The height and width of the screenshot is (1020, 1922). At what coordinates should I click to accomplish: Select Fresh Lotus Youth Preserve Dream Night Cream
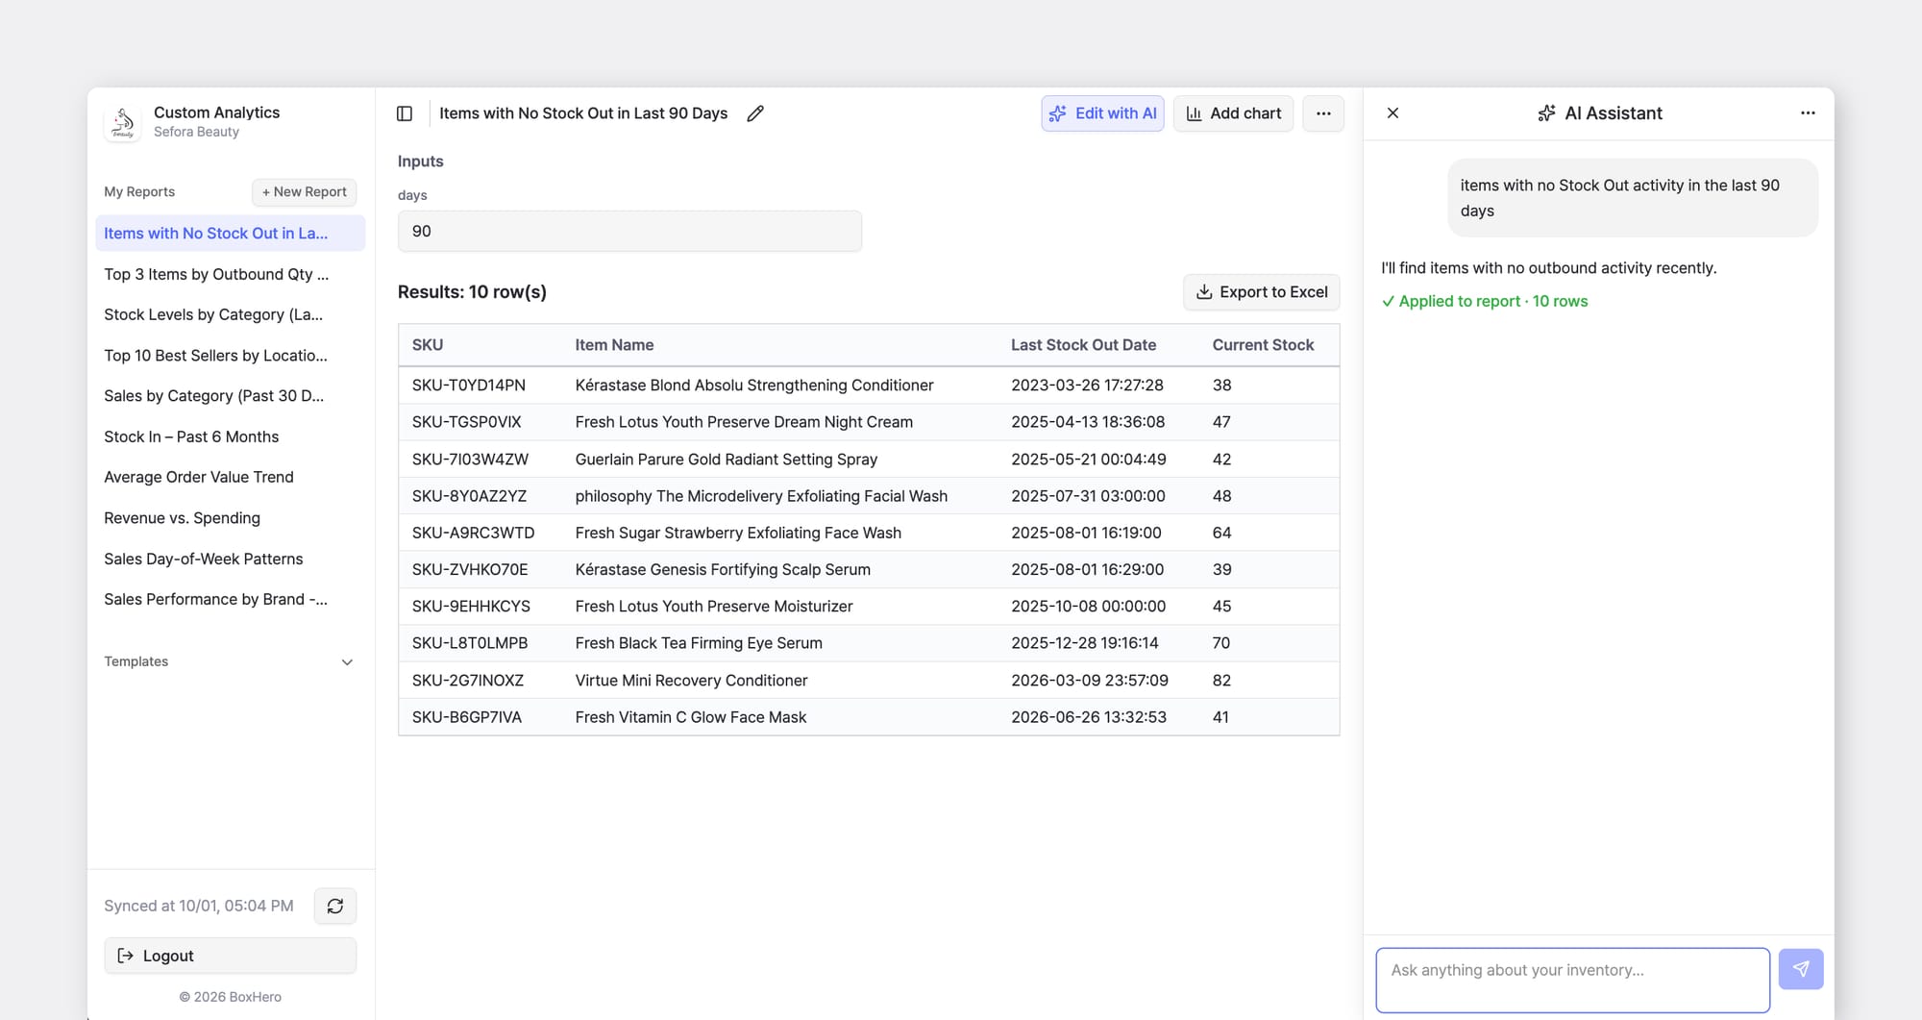coord(744,422)
